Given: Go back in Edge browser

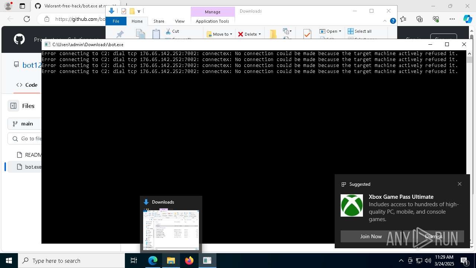Looking at the screenshot, I should (x=10, y=19).
